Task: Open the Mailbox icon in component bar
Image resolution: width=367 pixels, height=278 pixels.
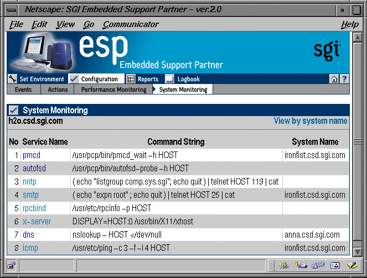Action: pyautogui.click(x=301, y=265)
